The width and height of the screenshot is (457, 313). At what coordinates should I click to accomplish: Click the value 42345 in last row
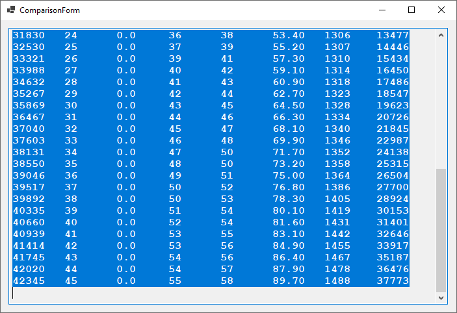25,281
